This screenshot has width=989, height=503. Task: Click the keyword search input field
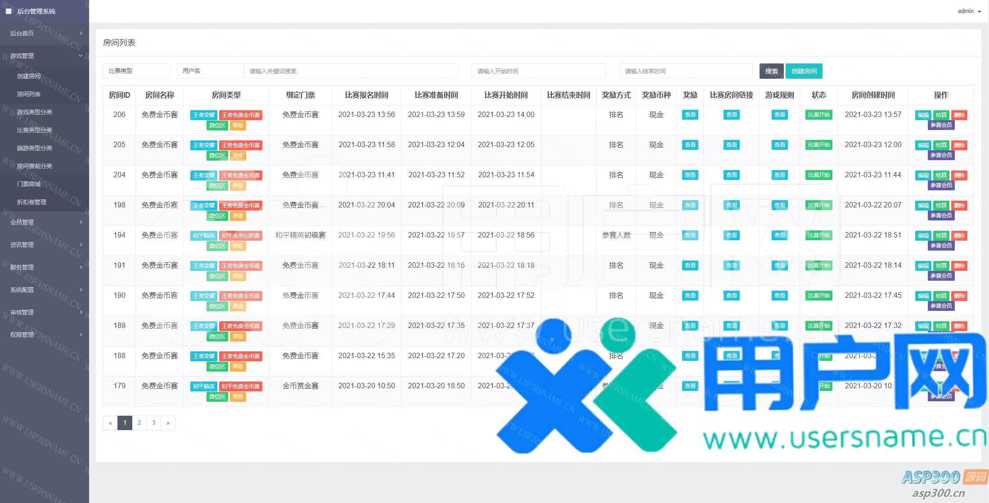(x=351, y=71)
